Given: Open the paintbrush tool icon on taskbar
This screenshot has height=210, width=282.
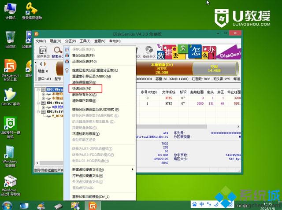Looking at the screenshot, I should (x=41, y=206).
